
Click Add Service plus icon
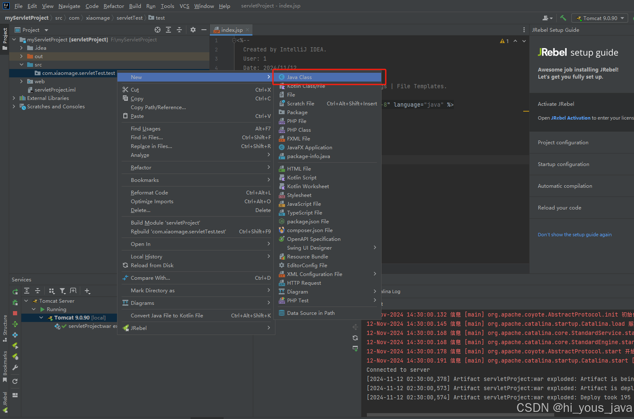click(x=87, y=291)
